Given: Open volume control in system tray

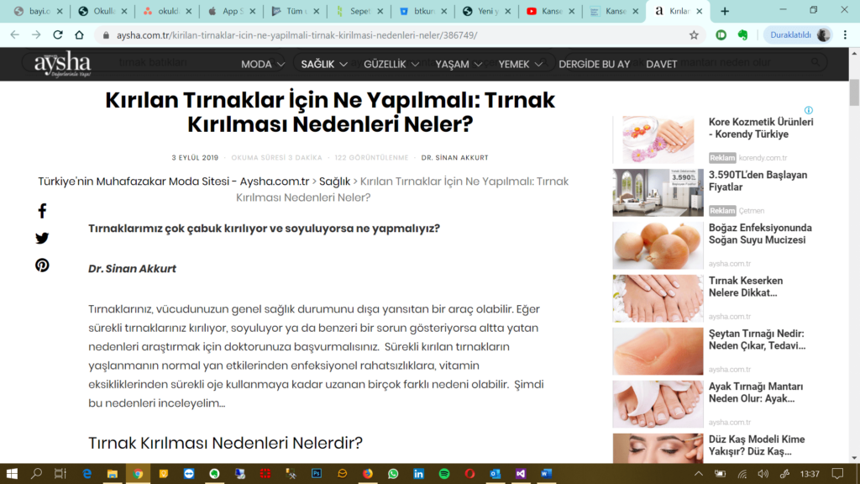Looking at the screenshot, I should (763, 474).
